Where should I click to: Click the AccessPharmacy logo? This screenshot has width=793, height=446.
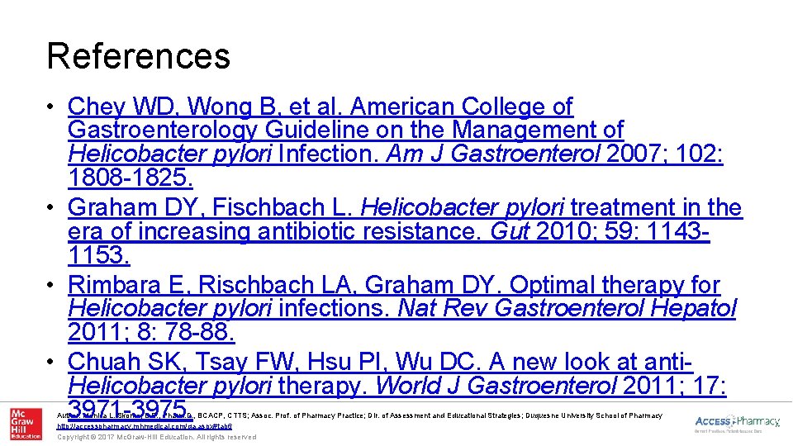coord(737,423)
